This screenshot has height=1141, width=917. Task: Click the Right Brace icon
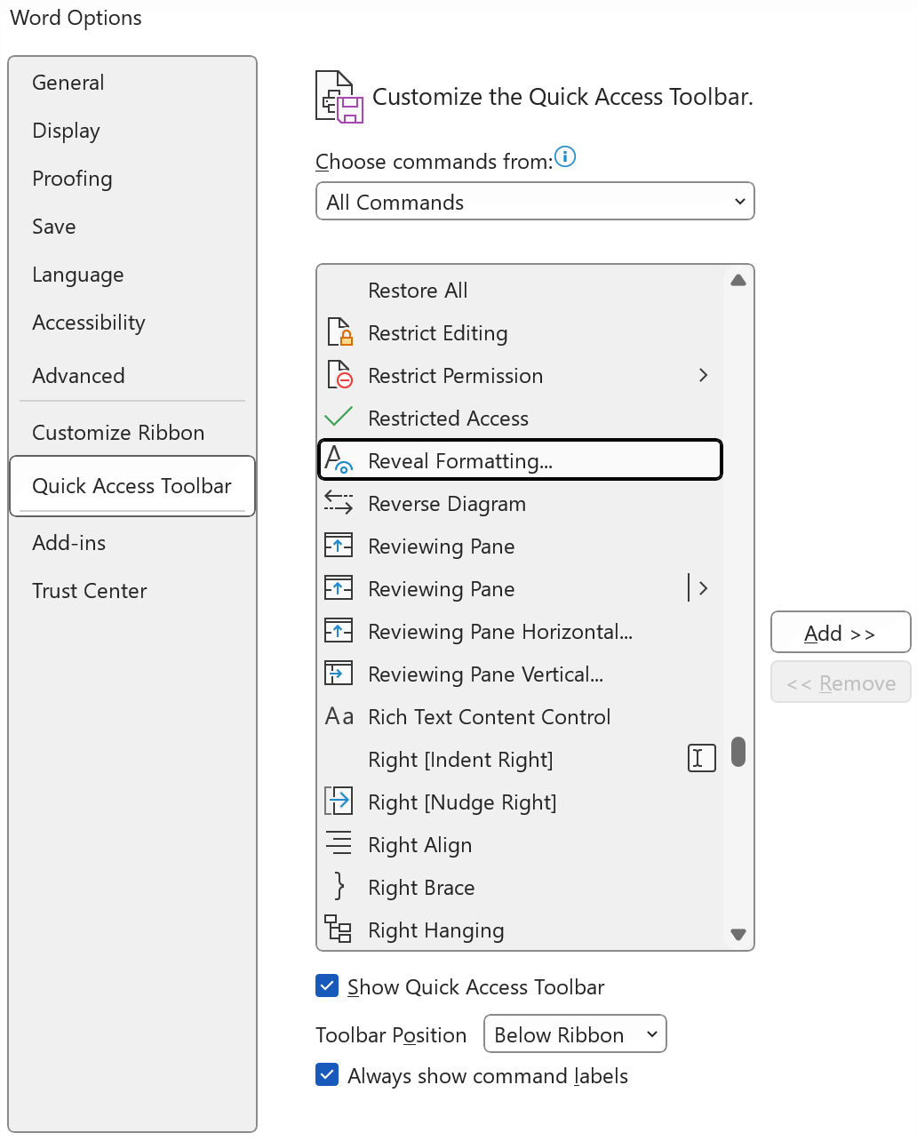pos(339,886)
